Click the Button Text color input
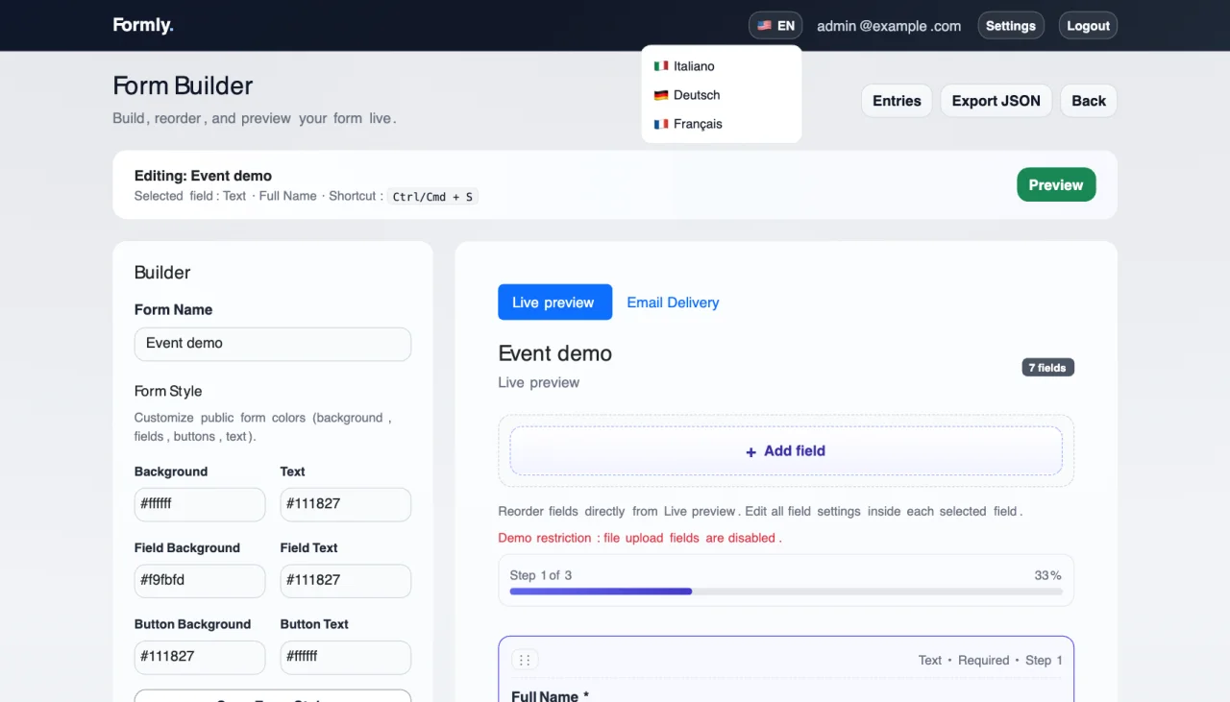 (346, 657)
